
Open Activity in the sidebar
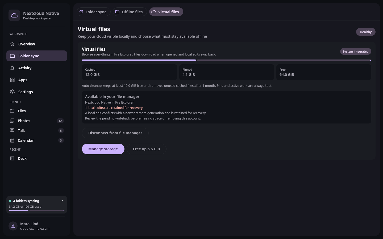pyautogui.click(x=37, y=68)
